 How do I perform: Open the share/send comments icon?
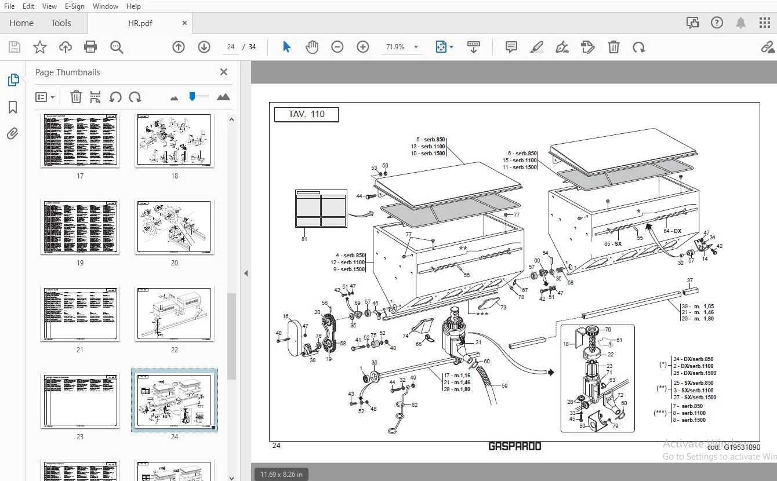(692, 23)
